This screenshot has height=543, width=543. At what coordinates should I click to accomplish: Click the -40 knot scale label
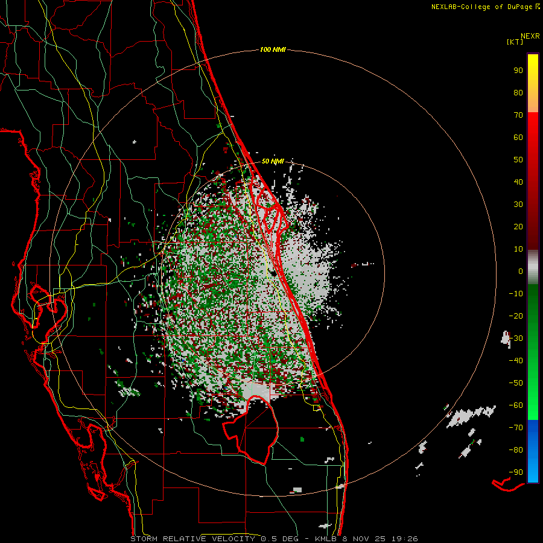(516, 361)
